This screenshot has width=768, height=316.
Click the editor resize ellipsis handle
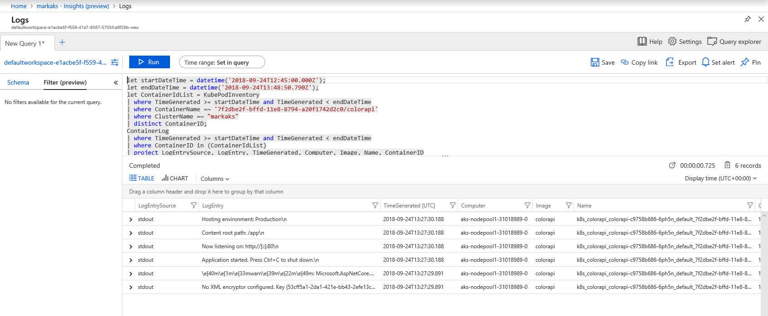click(x=445, y=156)
